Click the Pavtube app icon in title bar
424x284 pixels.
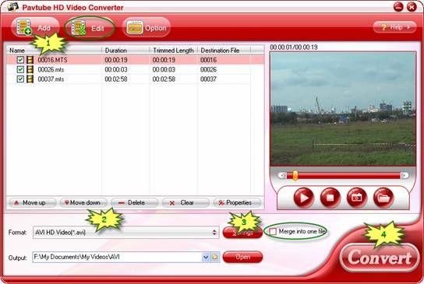pyautogui.click(x=12, y=7)
